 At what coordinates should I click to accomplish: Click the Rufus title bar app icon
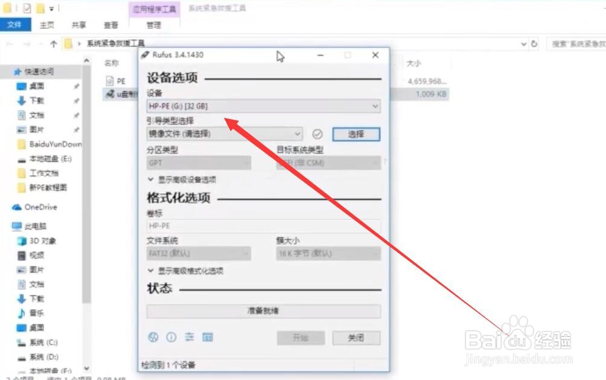tap(145, 55)
